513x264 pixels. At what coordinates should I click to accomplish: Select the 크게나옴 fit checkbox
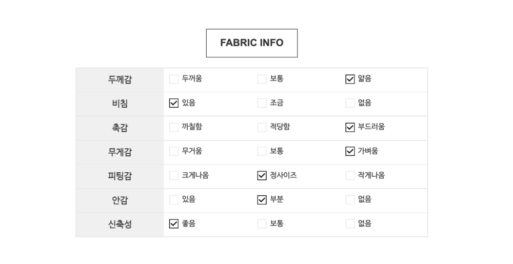click(174, 175)
